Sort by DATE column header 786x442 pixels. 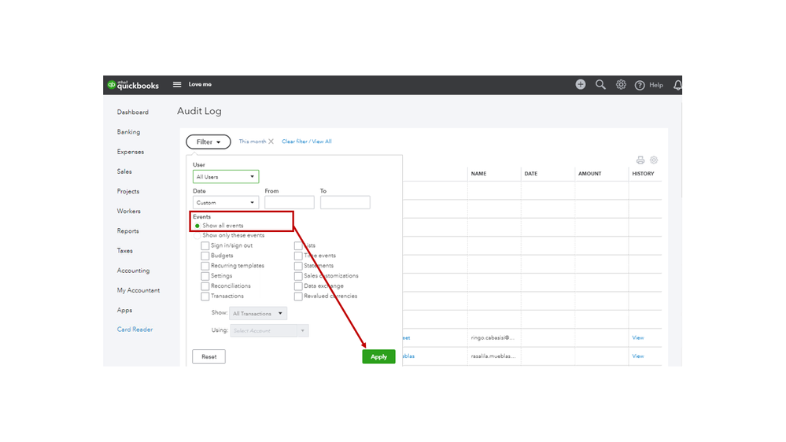(x=531, y=173)
